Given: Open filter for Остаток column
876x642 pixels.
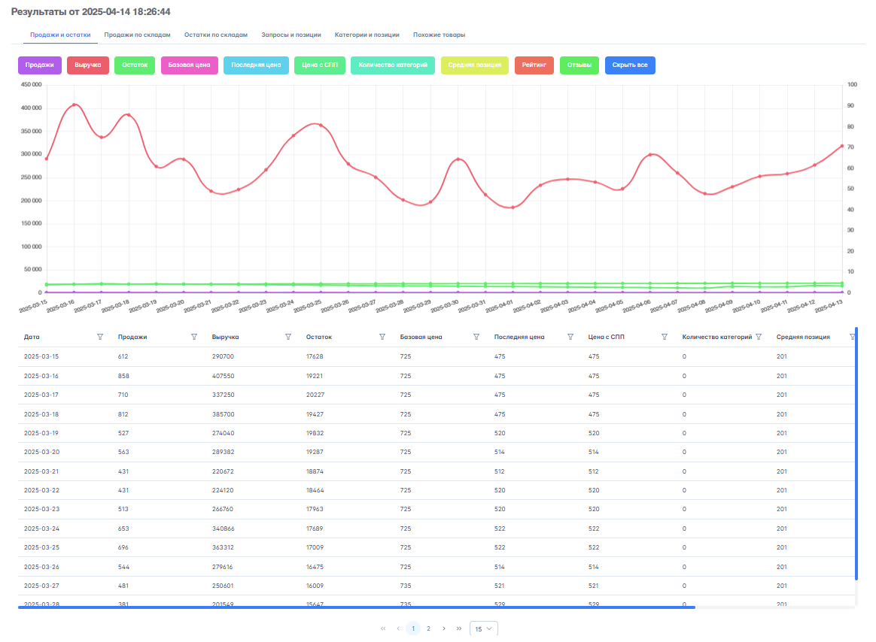Looking at the screenshot, I should [382, 337].
